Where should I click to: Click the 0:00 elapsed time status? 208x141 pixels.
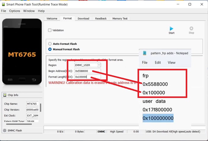point(136,132)
